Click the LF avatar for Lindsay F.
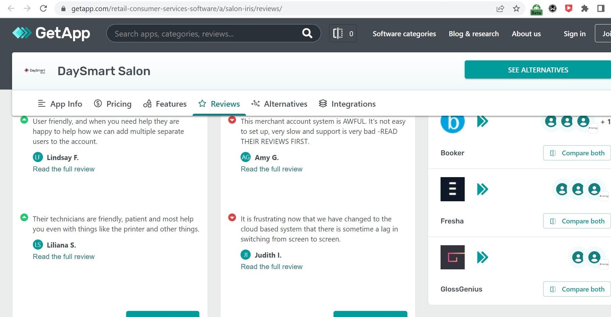Screen dimensions: 611x317 [x=38, y=157]
